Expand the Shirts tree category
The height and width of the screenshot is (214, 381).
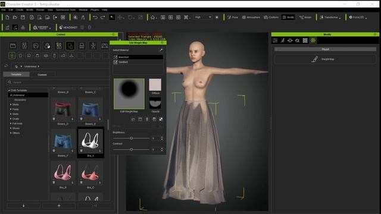[x=11, y=105]
